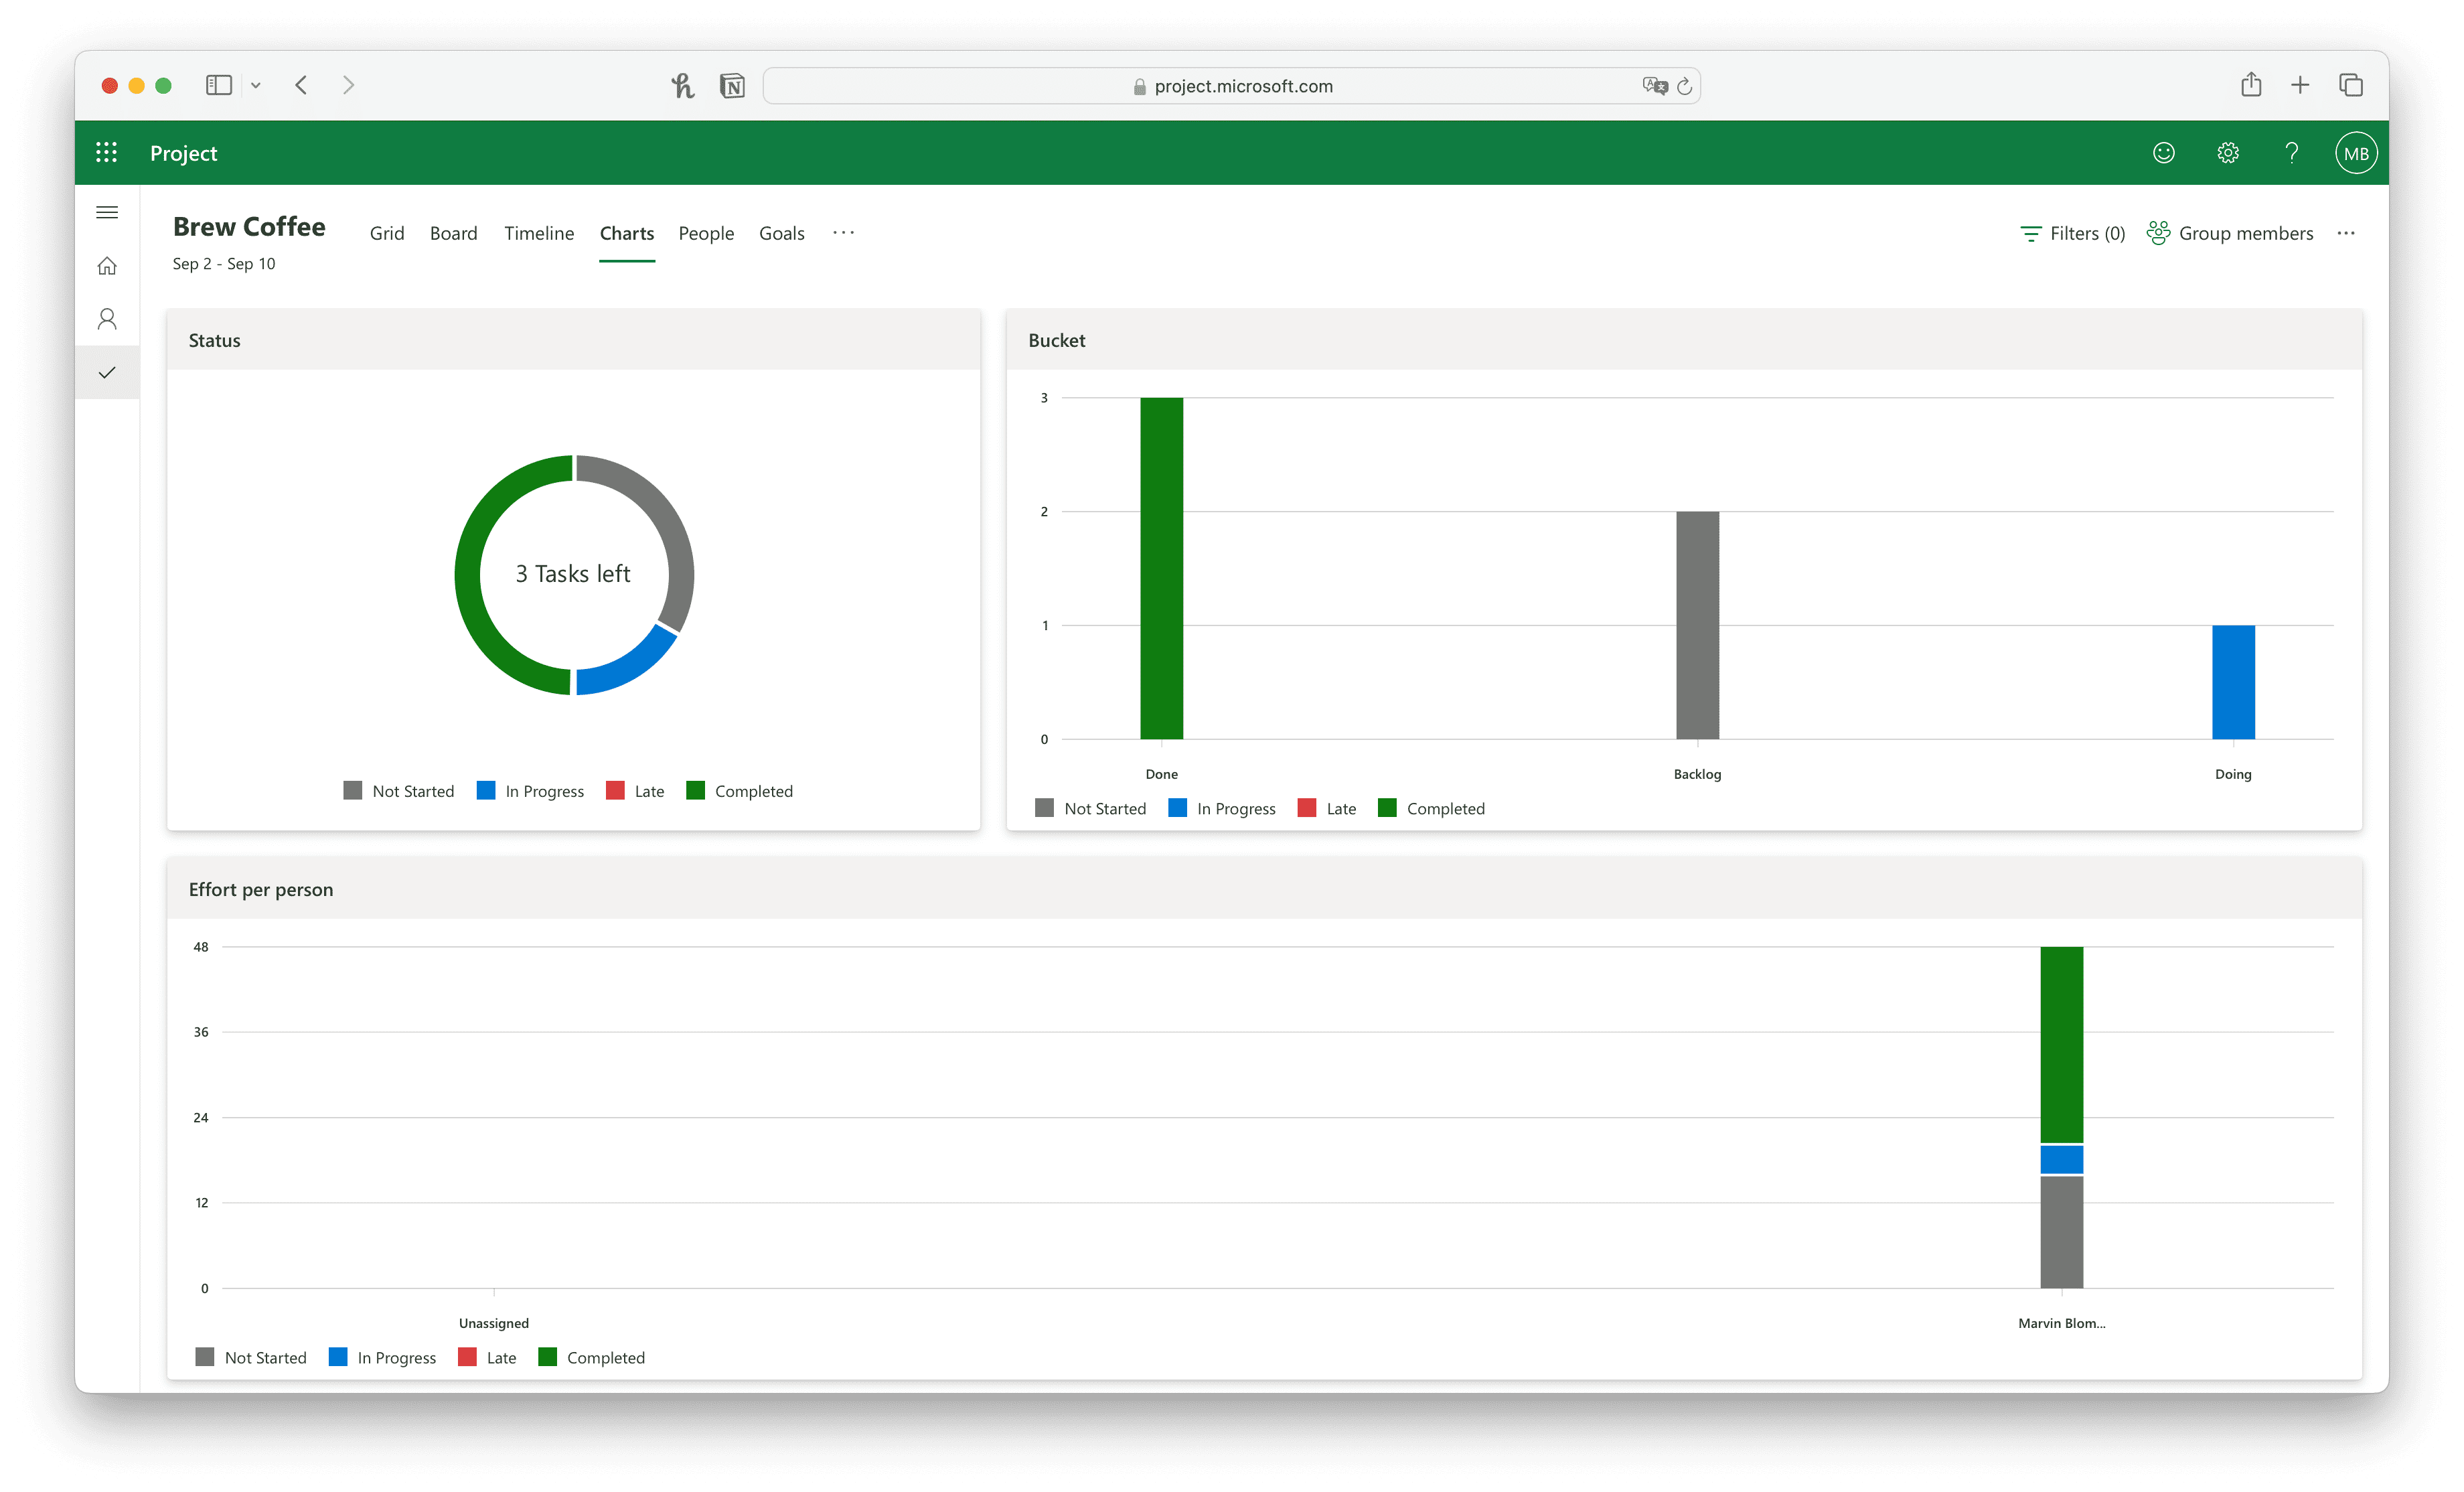The height and width of the screenshot is (1492, 2464).
Task: Switch to the Timeline tab
Action: click(x=539, y=233)
